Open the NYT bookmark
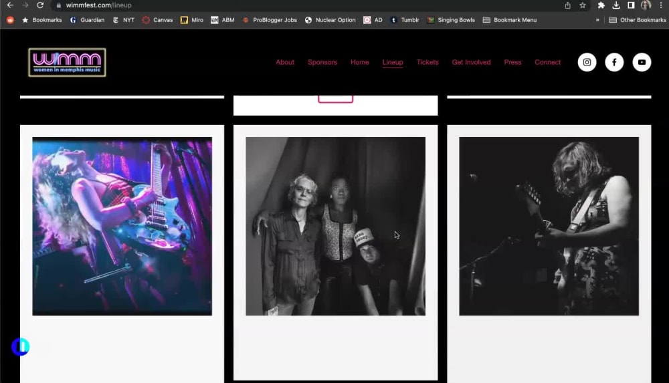The width and height of the screenshot is (669, 383). pyautogui.click(x=124, y=20)
